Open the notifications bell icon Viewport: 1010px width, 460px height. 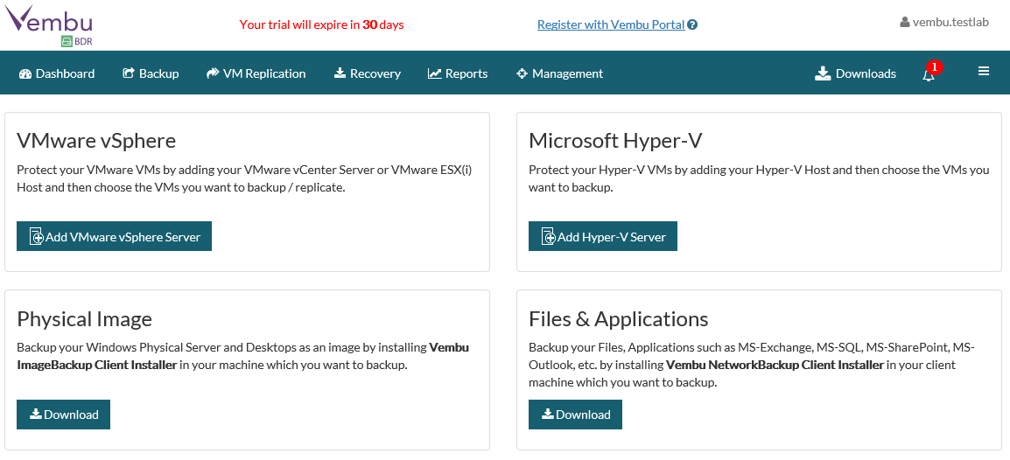(x=928, y=75)
